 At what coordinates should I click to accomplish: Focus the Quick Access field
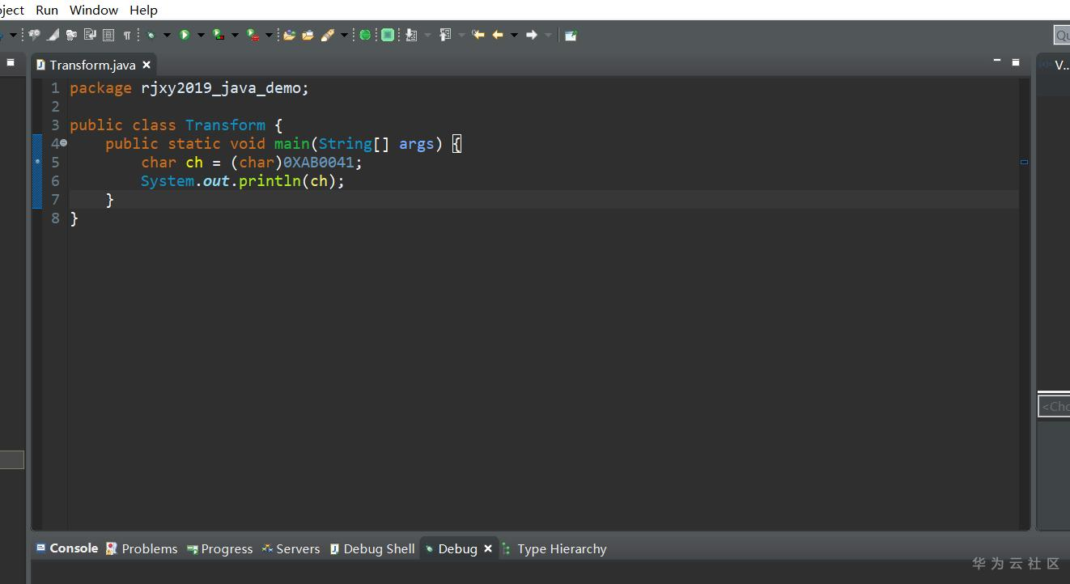(1061, 35)
